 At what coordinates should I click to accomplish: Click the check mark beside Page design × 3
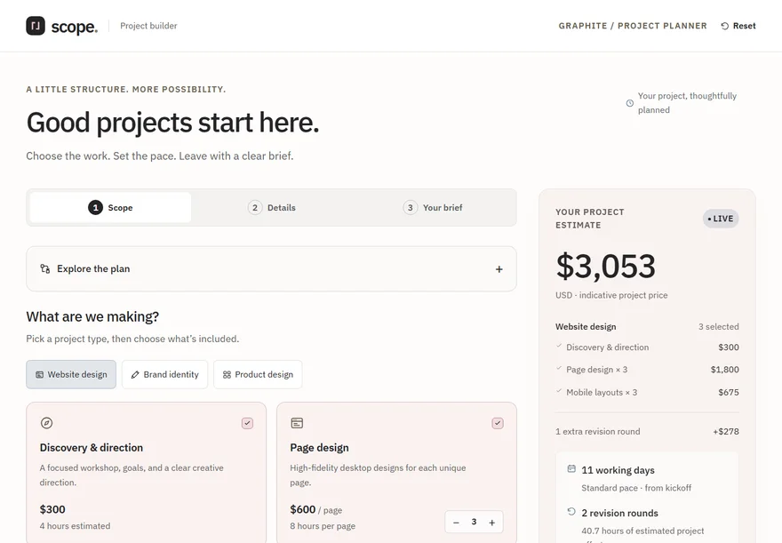pyautogui.click(x=559, y=368)
